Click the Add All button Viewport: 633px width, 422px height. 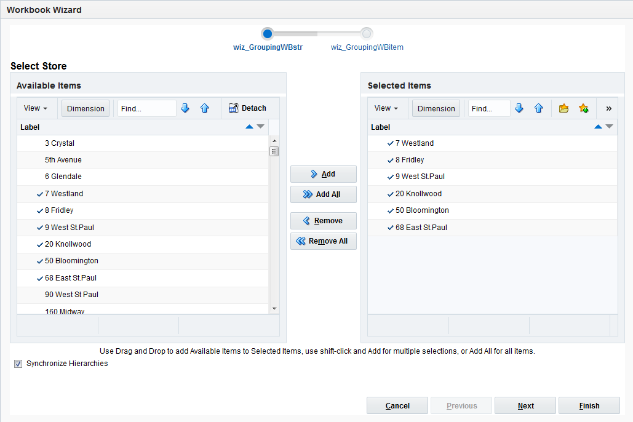324,194
